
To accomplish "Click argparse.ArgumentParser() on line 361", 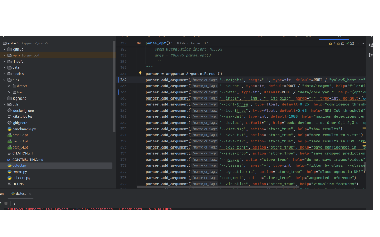I will 194,74.
